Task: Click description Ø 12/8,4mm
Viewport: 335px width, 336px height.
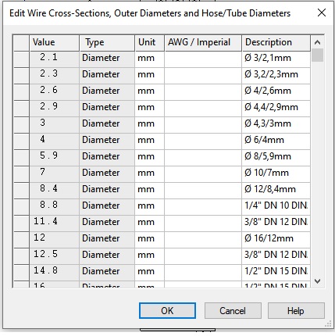Action: [x=276, y=191]
